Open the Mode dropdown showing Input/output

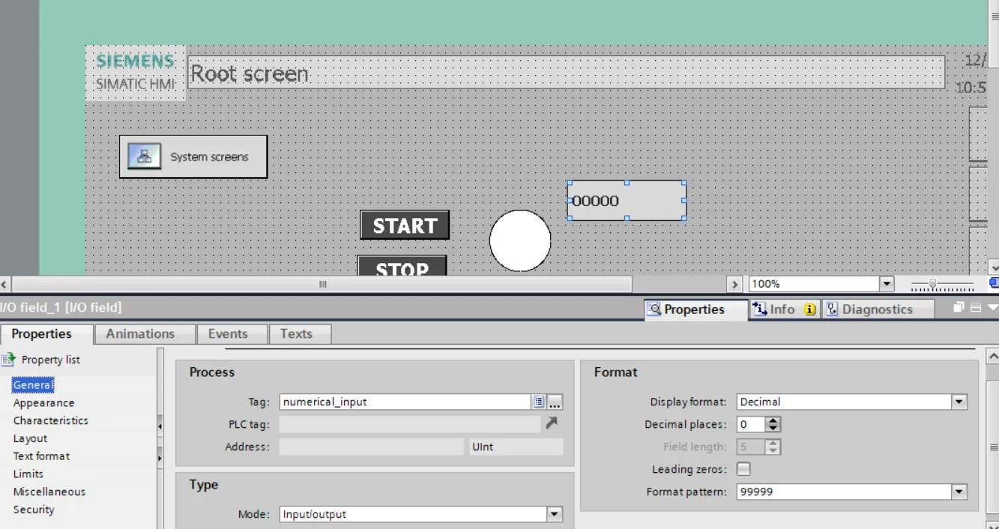click(555, 515)
